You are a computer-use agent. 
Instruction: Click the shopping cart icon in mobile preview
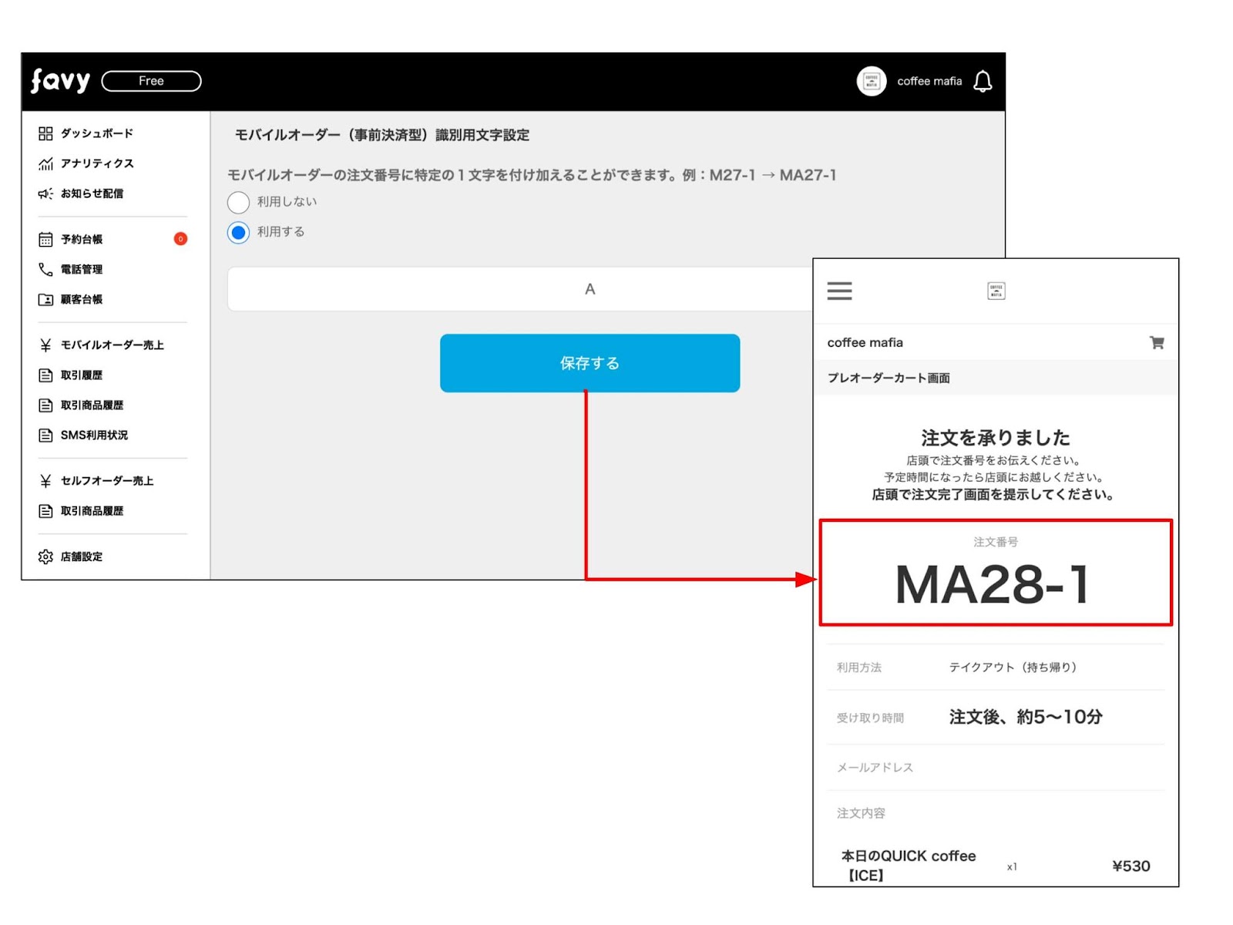(x=1157, y=342)
